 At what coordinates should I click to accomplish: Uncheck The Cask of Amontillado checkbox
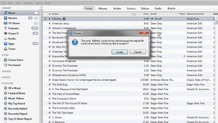point(50,94)
